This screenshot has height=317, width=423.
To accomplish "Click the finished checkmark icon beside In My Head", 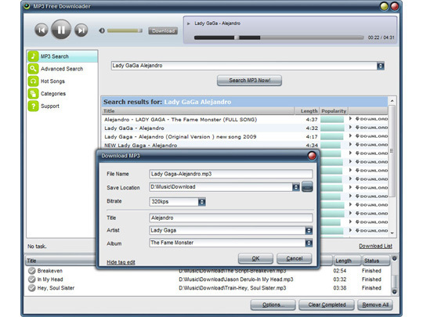I will (32, 279).
